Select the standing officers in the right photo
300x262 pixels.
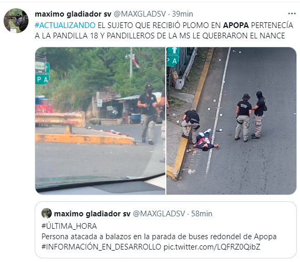[251, 116]
